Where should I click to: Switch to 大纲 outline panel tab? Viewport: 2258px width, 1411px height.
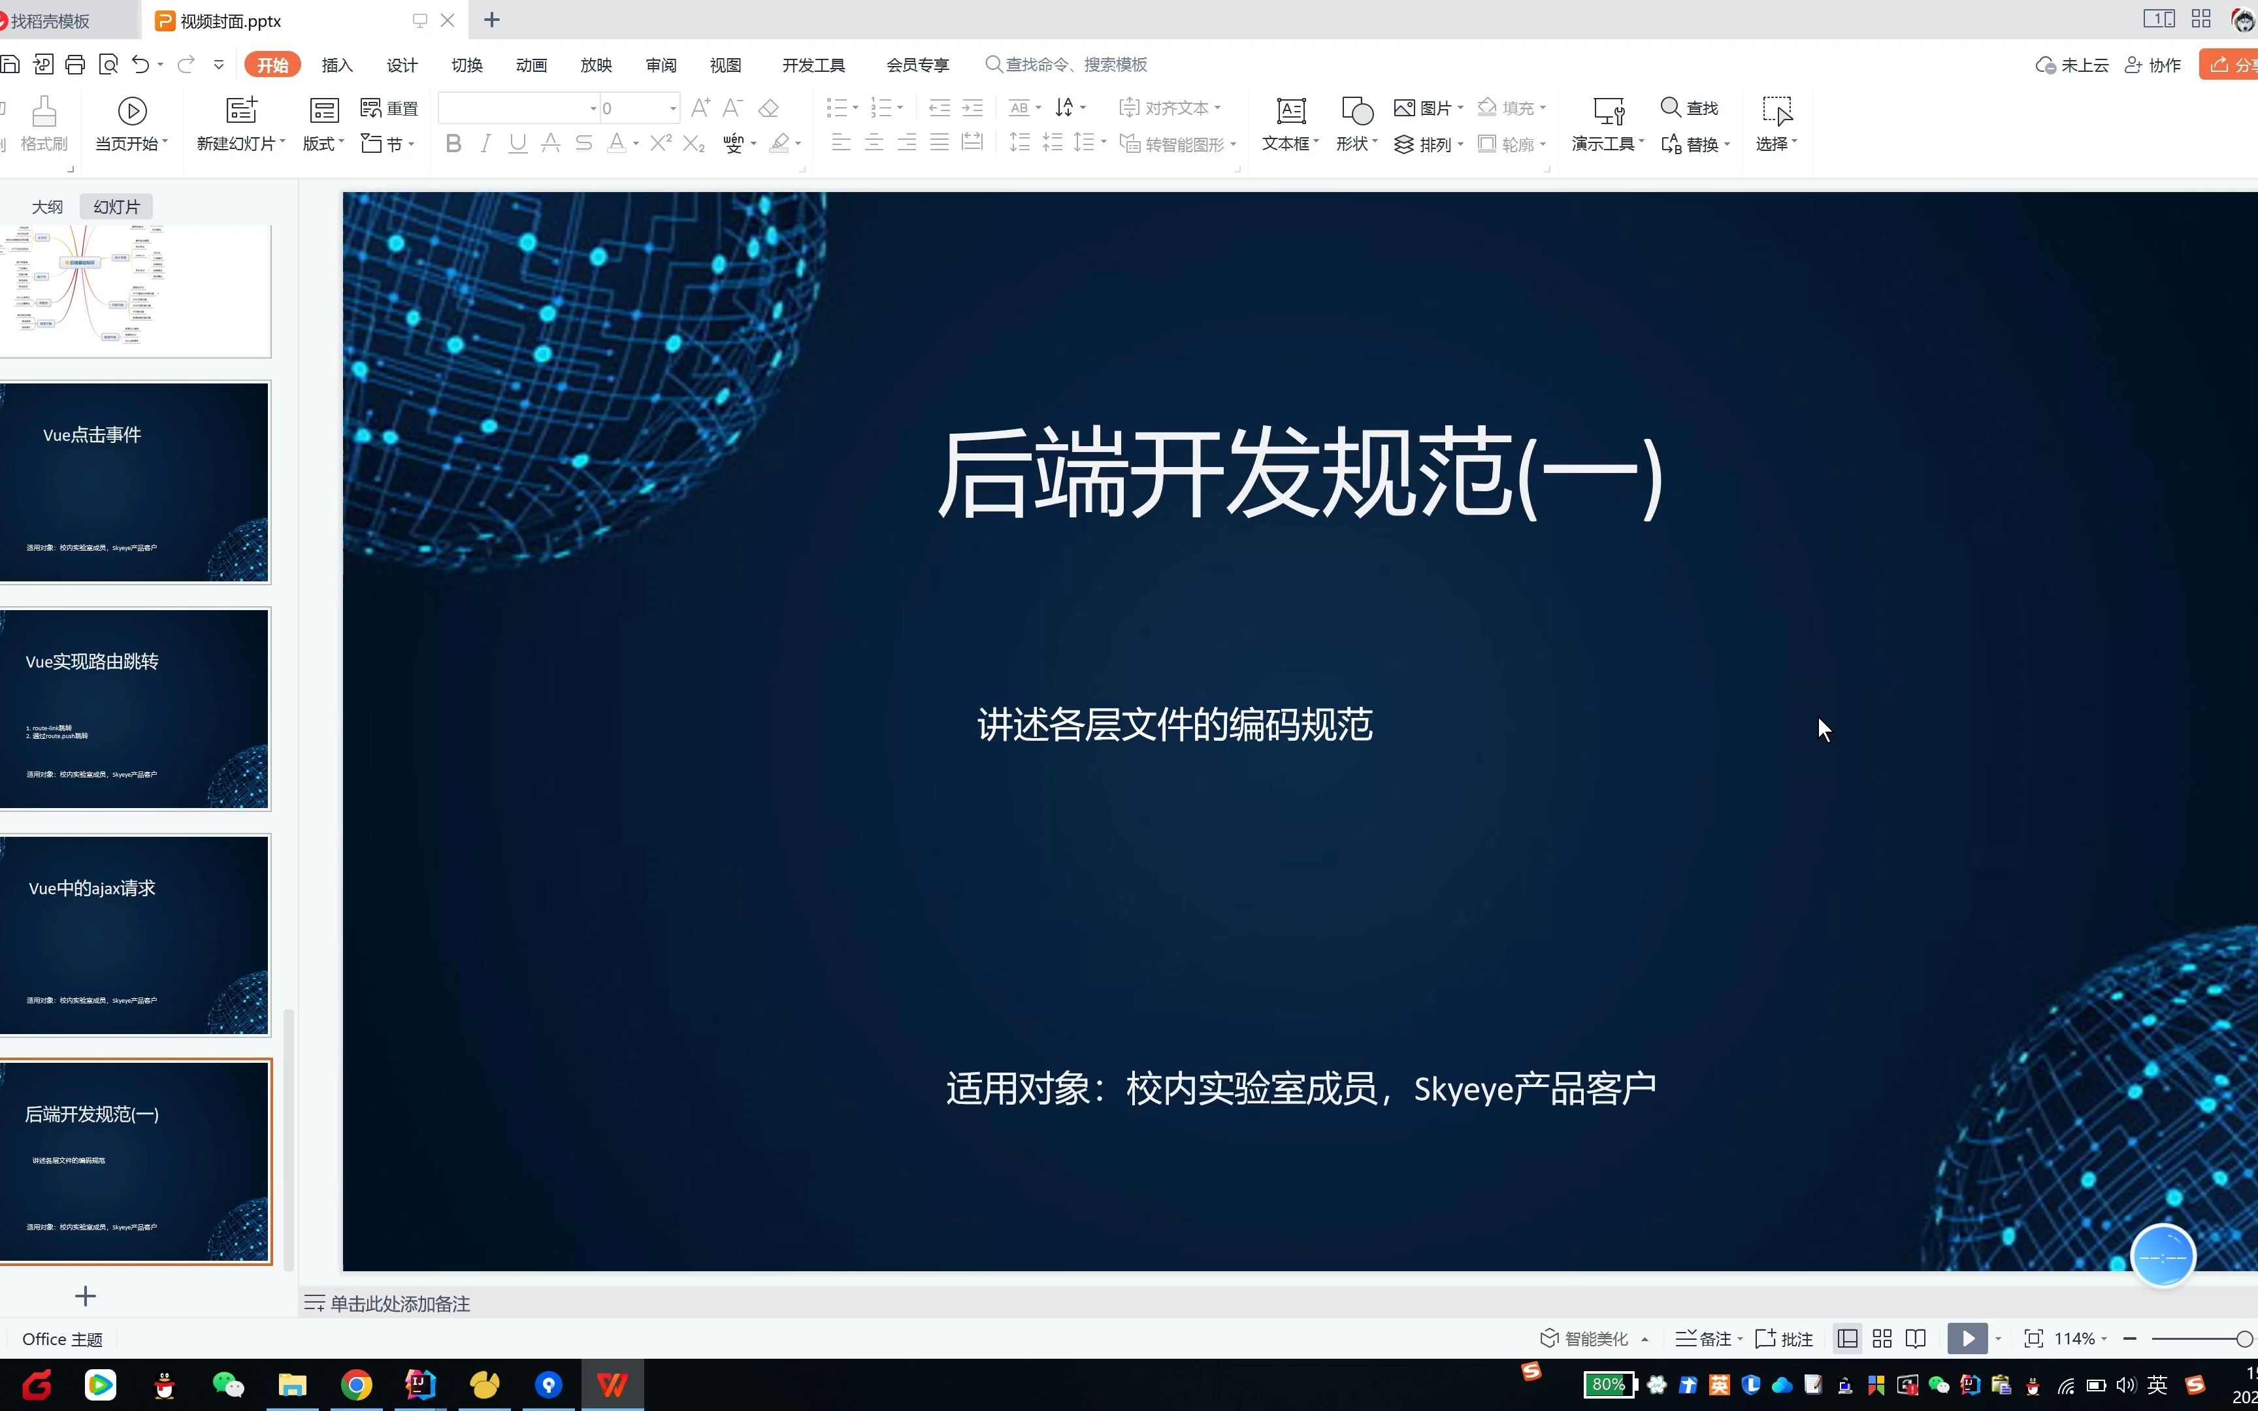tap(46, 206)
